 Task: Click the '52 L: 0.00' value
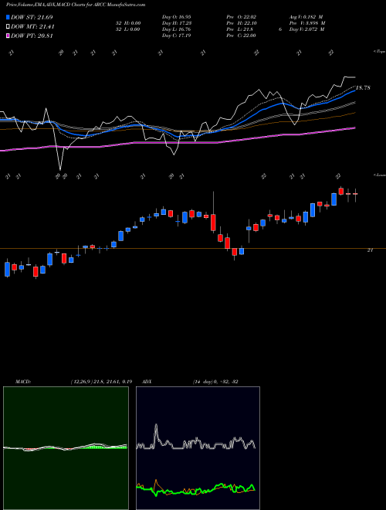127,29
